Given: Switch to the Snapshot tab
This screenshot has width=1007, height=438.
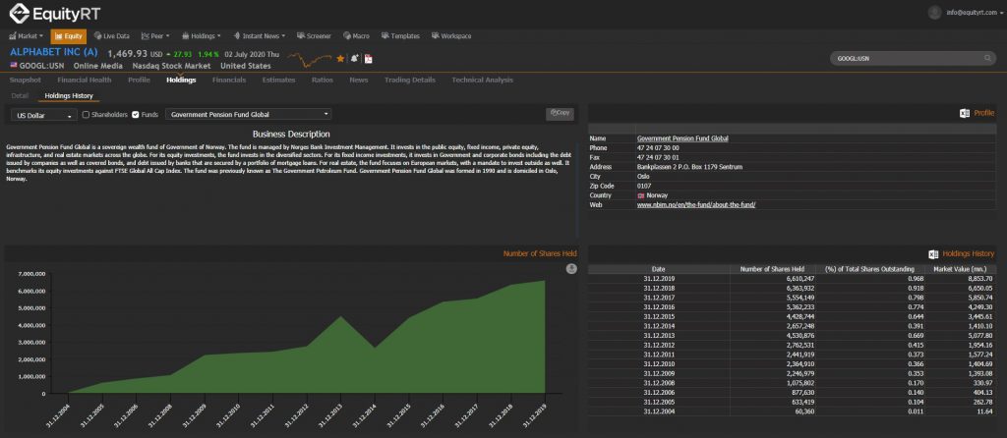Looking at the screenshot, I should coord(25,81).
